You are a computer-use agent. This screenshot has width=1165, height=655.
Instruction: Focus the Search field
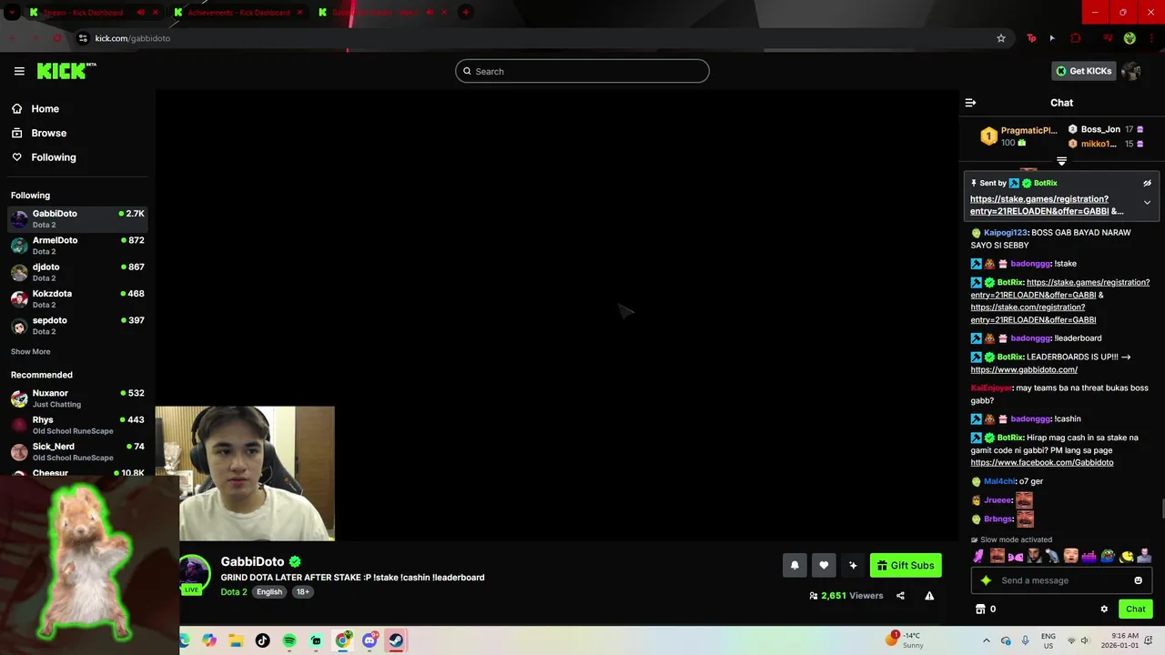coord(582,71)
